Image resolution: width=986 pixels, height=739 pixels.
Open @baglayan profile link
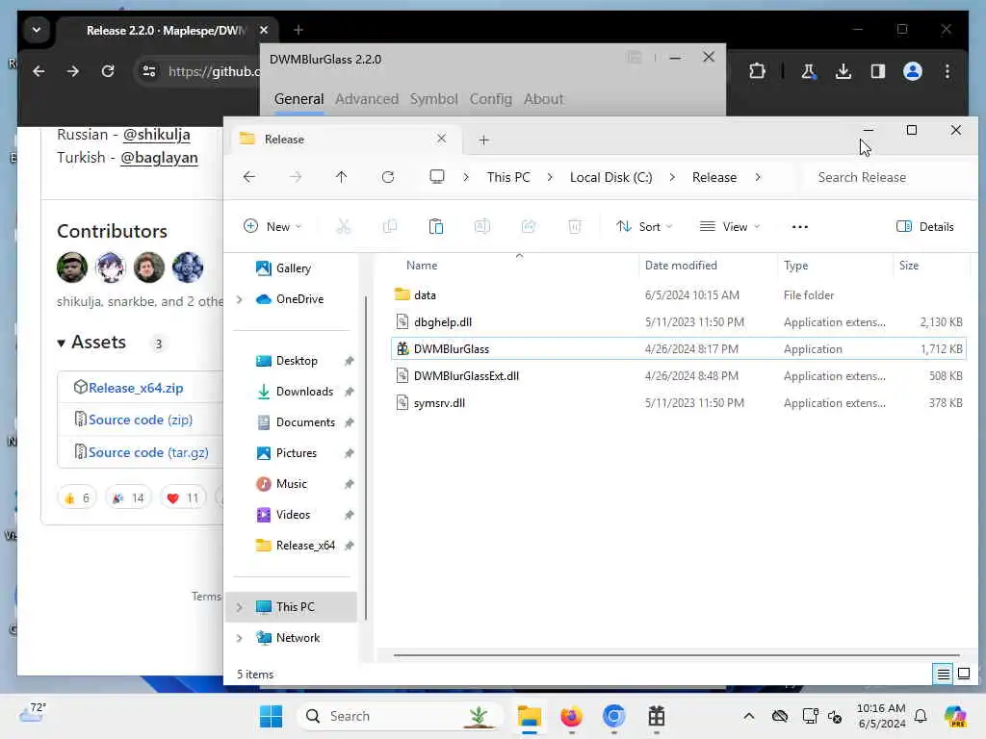pos(159,158)
